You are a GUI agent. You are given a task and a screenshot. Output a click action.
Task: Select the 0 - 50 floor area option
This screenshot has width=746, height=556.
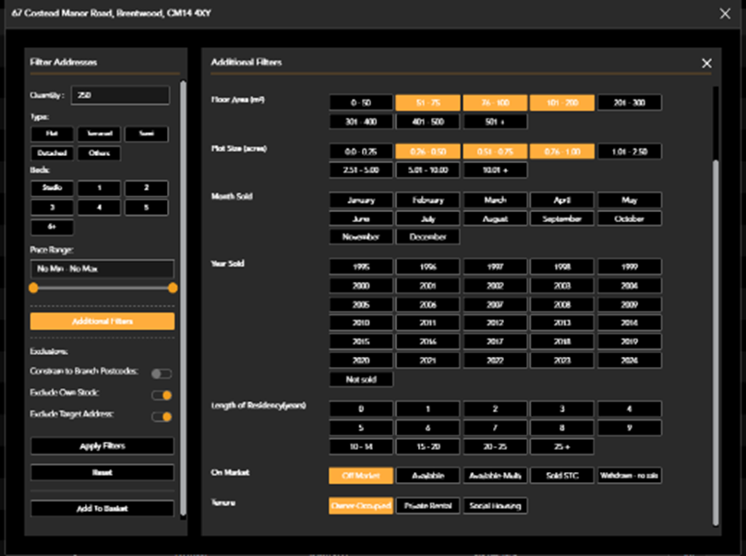[361, 102]
